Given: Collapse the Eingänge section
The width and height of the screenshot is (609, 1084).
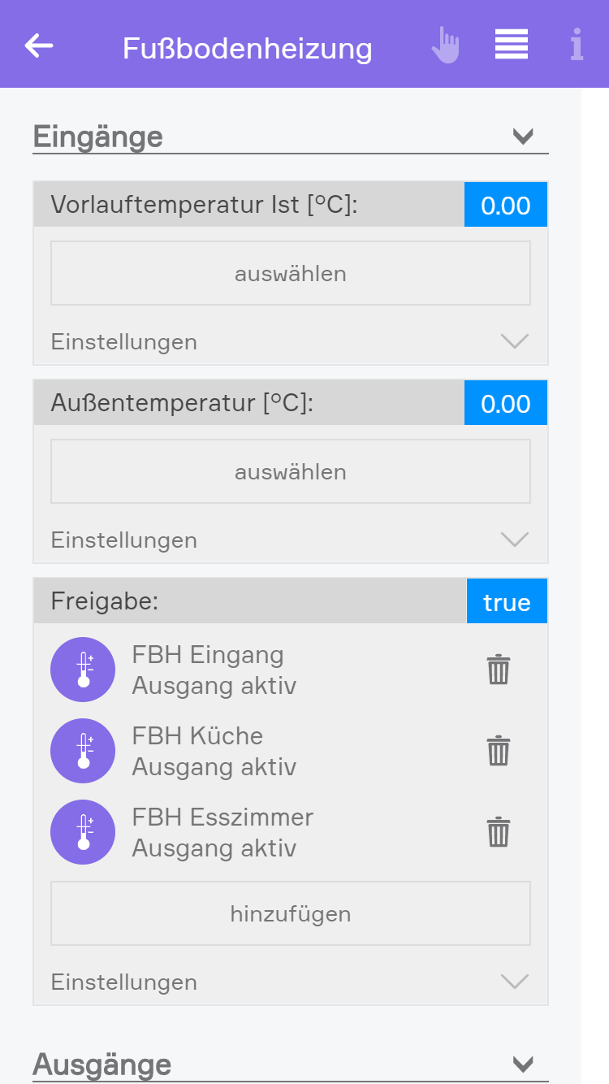Looking at the screenshot, I should [523, 136].
